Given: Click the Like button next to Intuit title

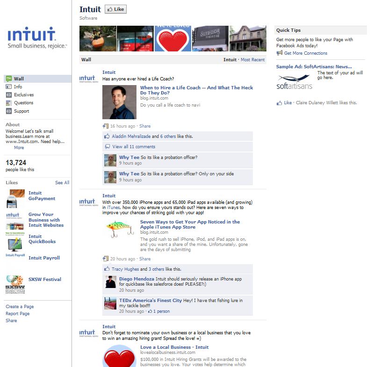Looking at the screenshot, I should 115,9.
